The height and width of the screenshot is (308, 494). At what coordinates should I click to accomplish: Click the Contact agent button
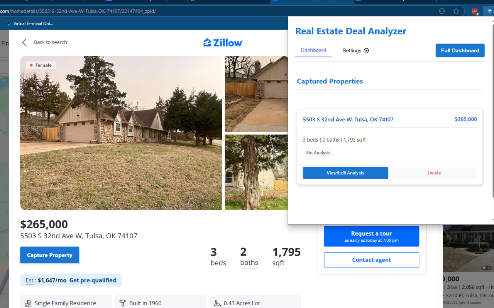pyautogui.click(x=371, y=260)
